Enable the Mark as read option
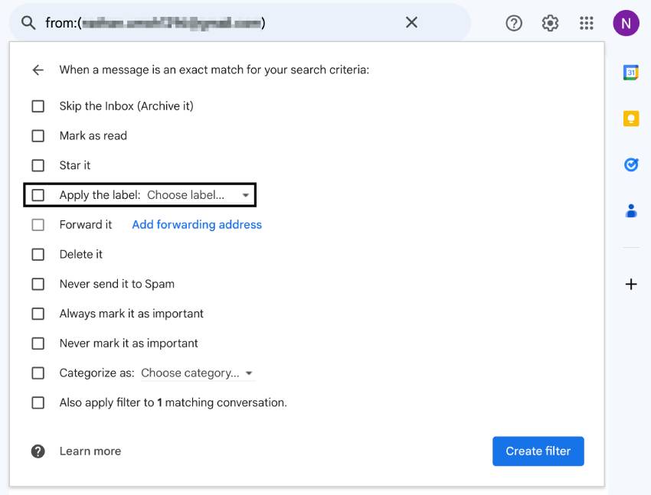The image size is (651, 495). pos(38,135)
